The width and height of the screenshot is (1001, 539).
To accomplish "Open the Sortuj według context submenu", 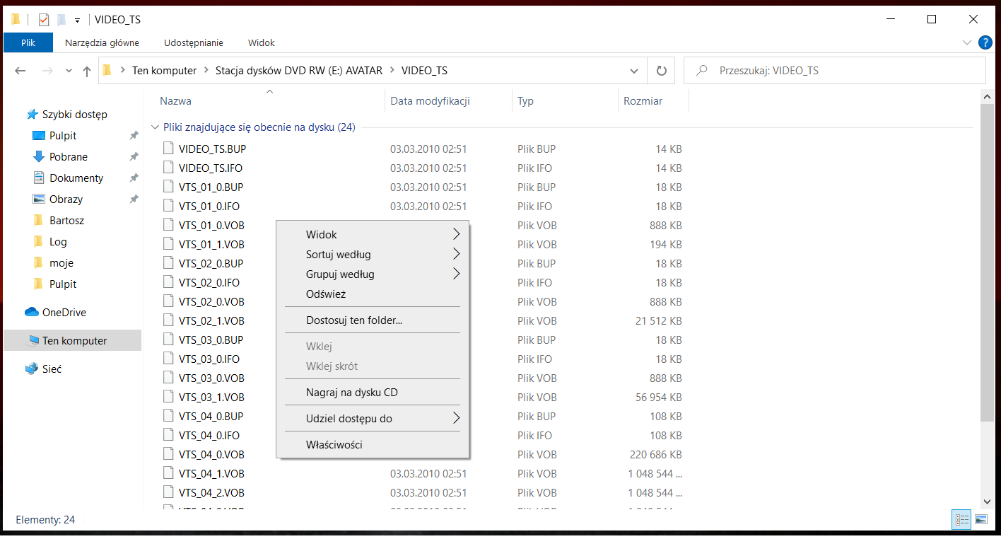I will [373, 254].
